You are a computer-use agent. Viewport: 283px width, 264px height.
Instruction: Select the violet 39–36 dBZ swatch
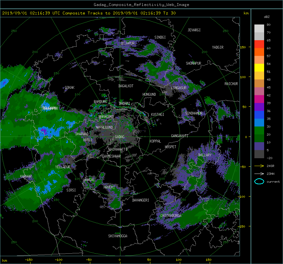pyautogui.click(x=259, y=107)
